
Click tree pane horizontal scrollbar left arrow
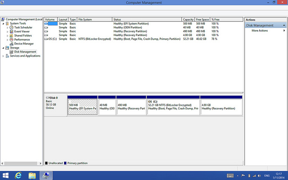[2, 163]
